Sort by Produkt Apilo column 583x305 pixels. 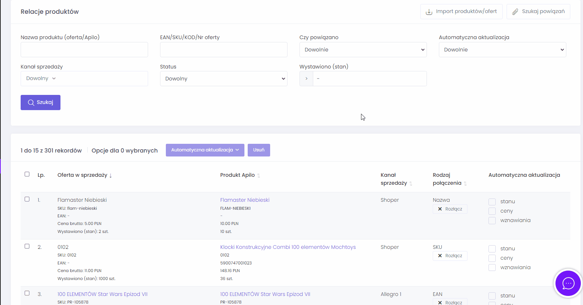click(240, 175)
